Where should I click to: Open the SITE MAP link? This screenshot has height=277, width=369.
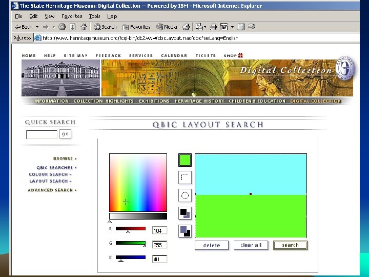coord(75,55)
